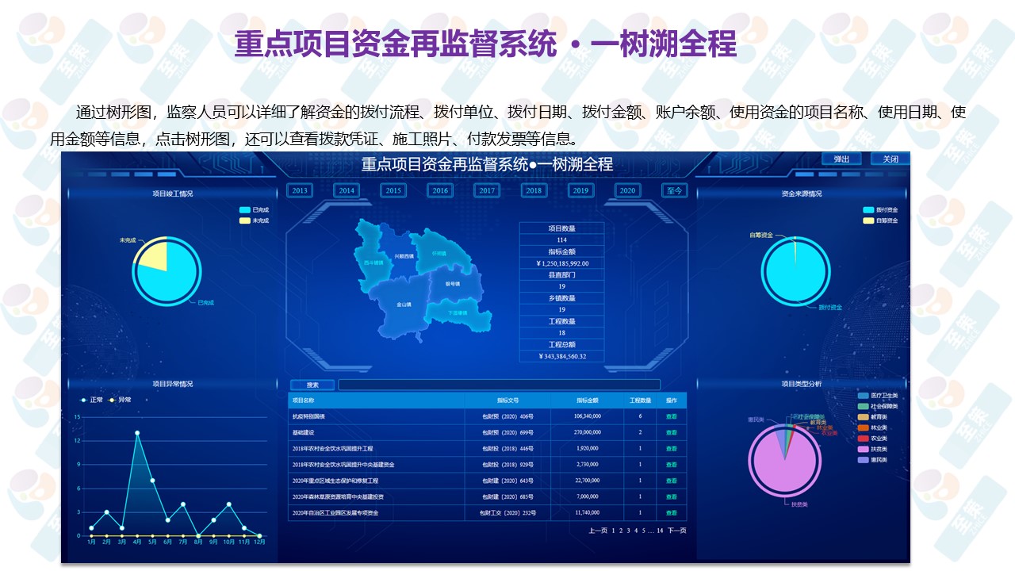Click the 搜索 button
The height and width of the screenshot is (571, 1015).
[312, 385]
